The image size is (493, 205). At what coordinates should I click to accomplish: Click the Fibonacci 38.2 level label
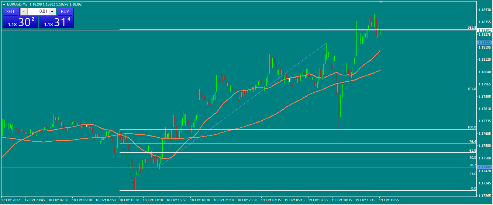473,165
